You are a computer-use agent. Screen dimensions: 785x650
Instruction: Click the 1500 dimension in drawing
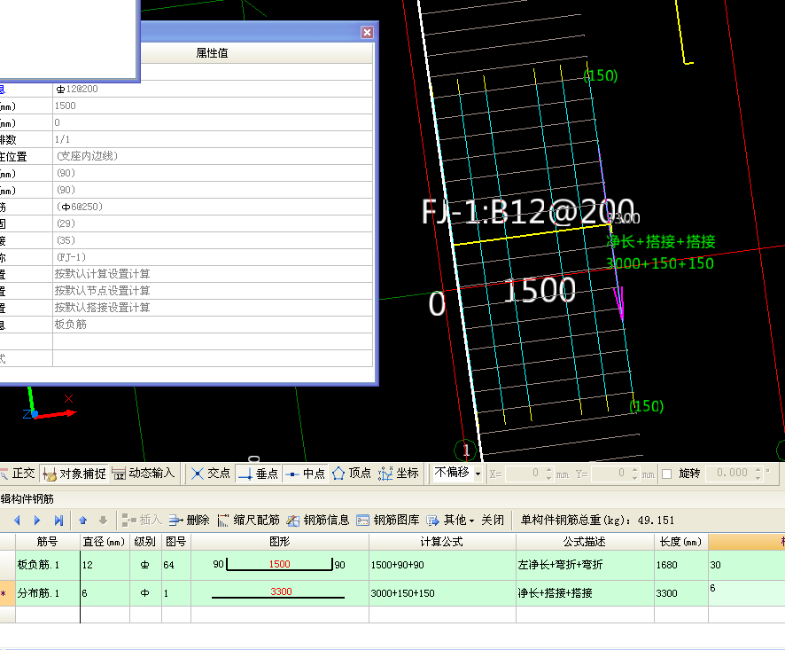point(540,290)
